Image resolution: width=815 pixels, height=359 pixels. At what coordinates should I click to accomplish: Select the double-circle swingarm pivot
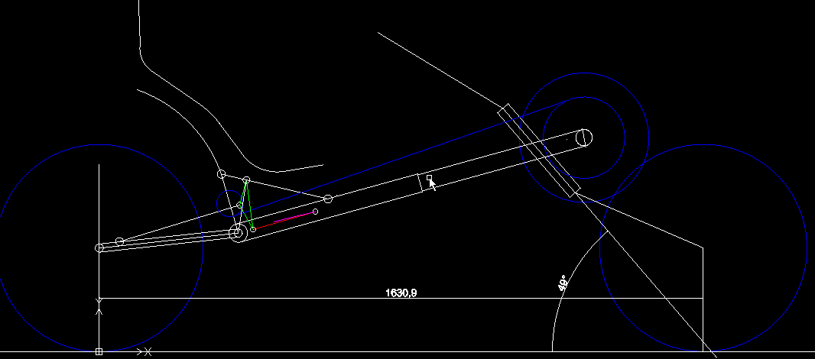pos(238,234)
